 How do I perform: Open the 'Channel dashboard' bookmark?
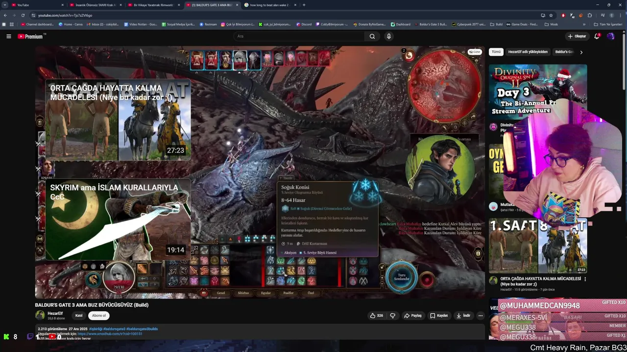tap(37, 24)
